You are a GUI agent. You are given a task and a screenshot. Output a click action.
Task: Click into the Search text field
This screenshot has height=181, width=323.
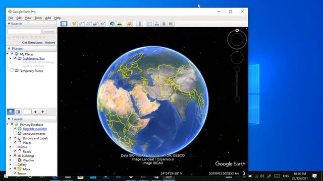click(24, 31)
